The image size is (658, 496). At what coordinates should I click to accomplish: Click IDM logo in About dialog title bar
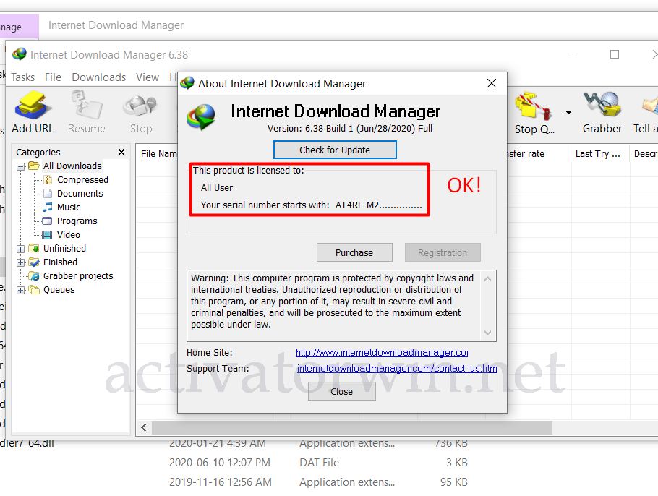coord(187,83)
